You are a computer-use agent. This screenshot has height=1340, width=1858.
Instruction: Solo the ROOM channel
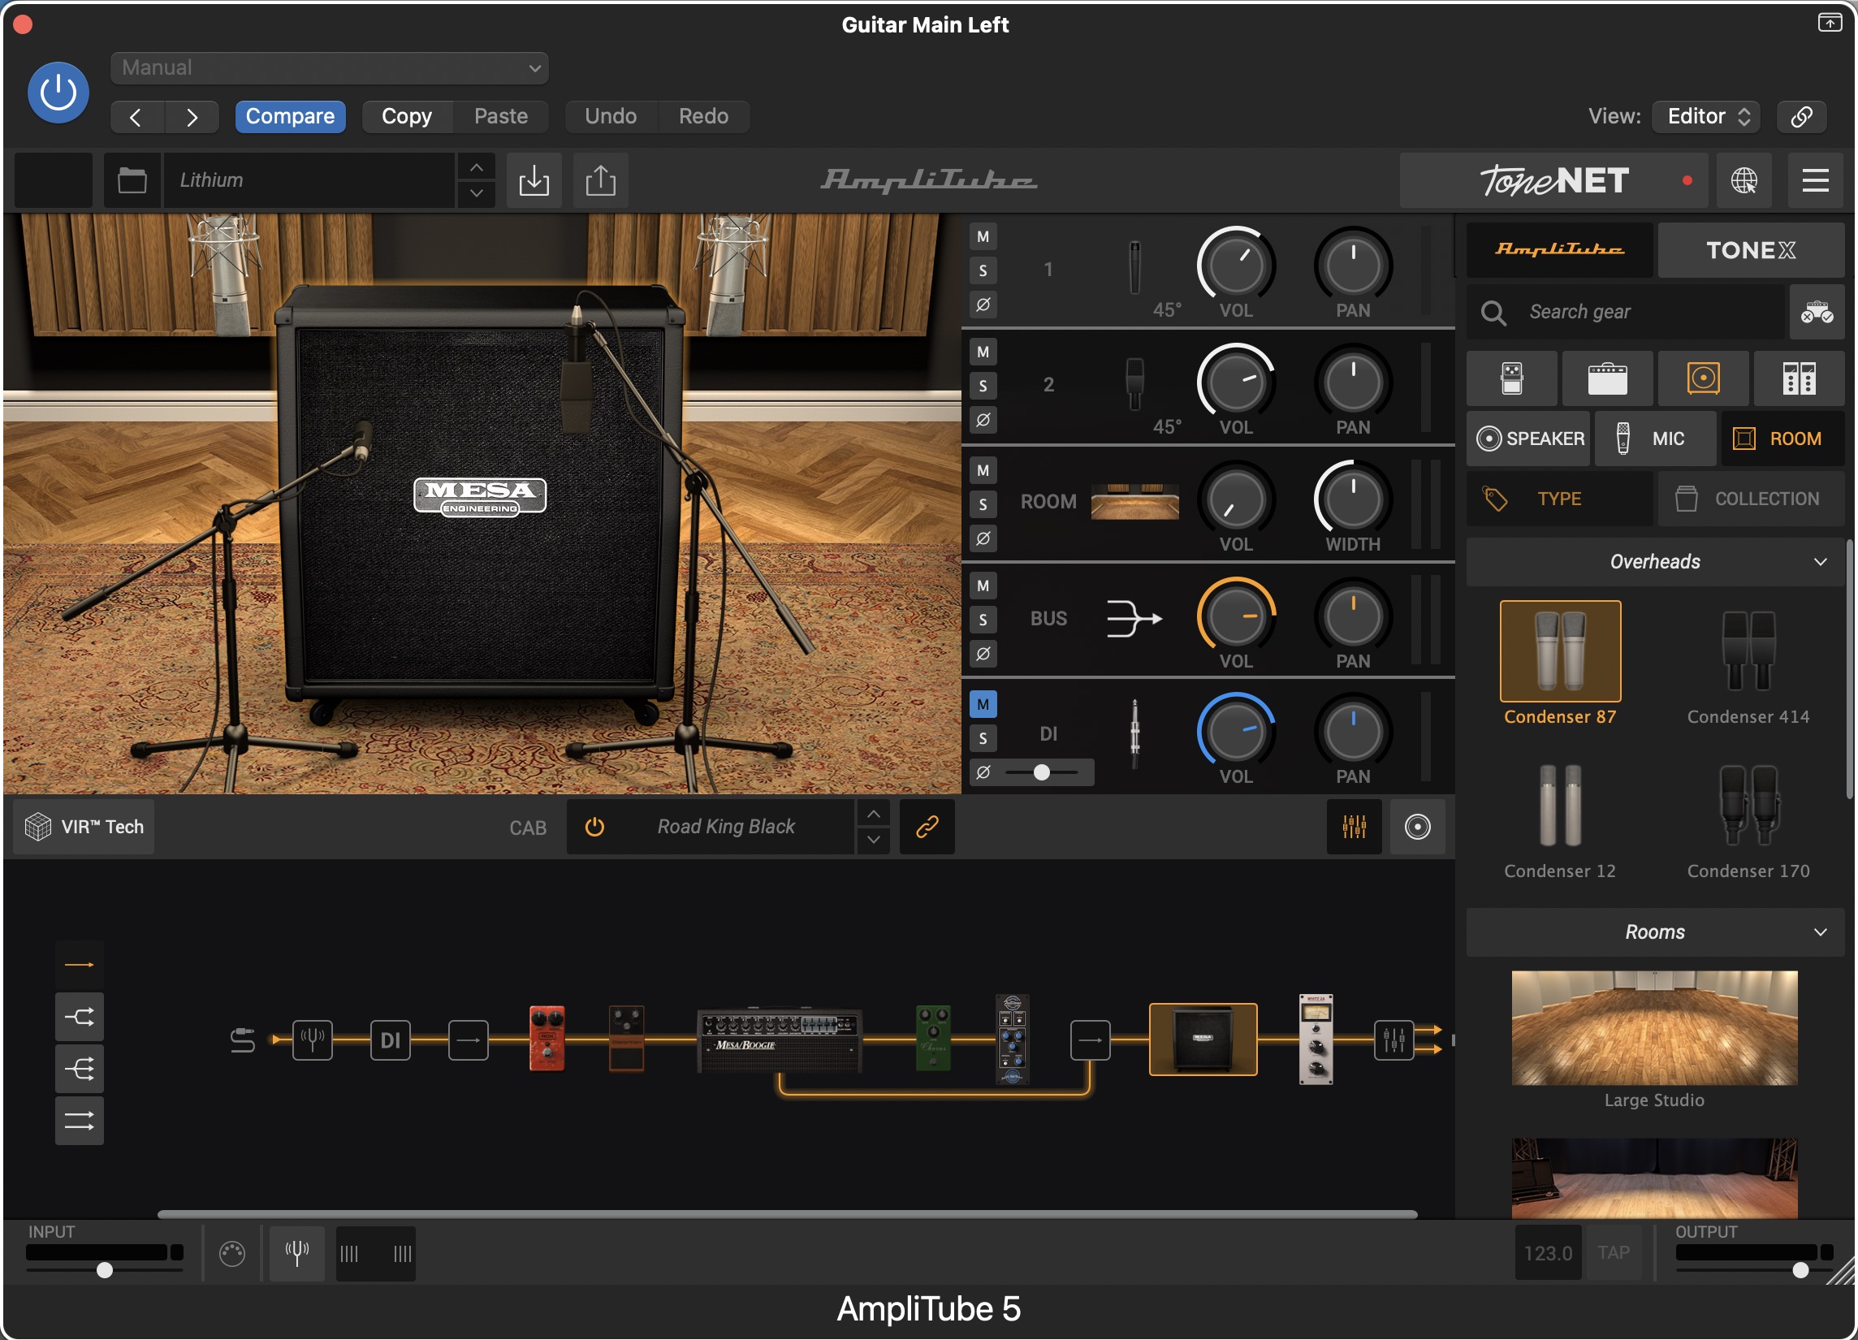[983, 504]
